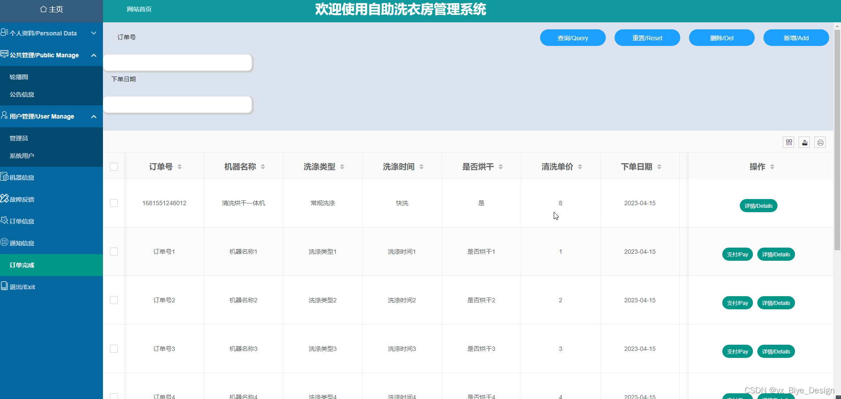Click the 机器名称2 cell
The image size is (841, 399).
click(x=244, y=300)
